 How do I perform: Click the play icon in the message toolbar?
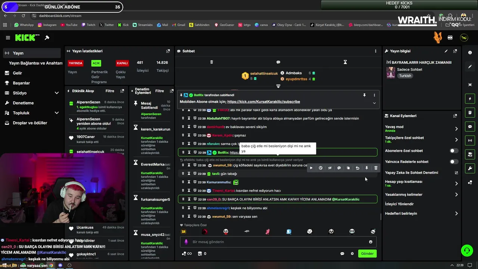coord(311,168)
